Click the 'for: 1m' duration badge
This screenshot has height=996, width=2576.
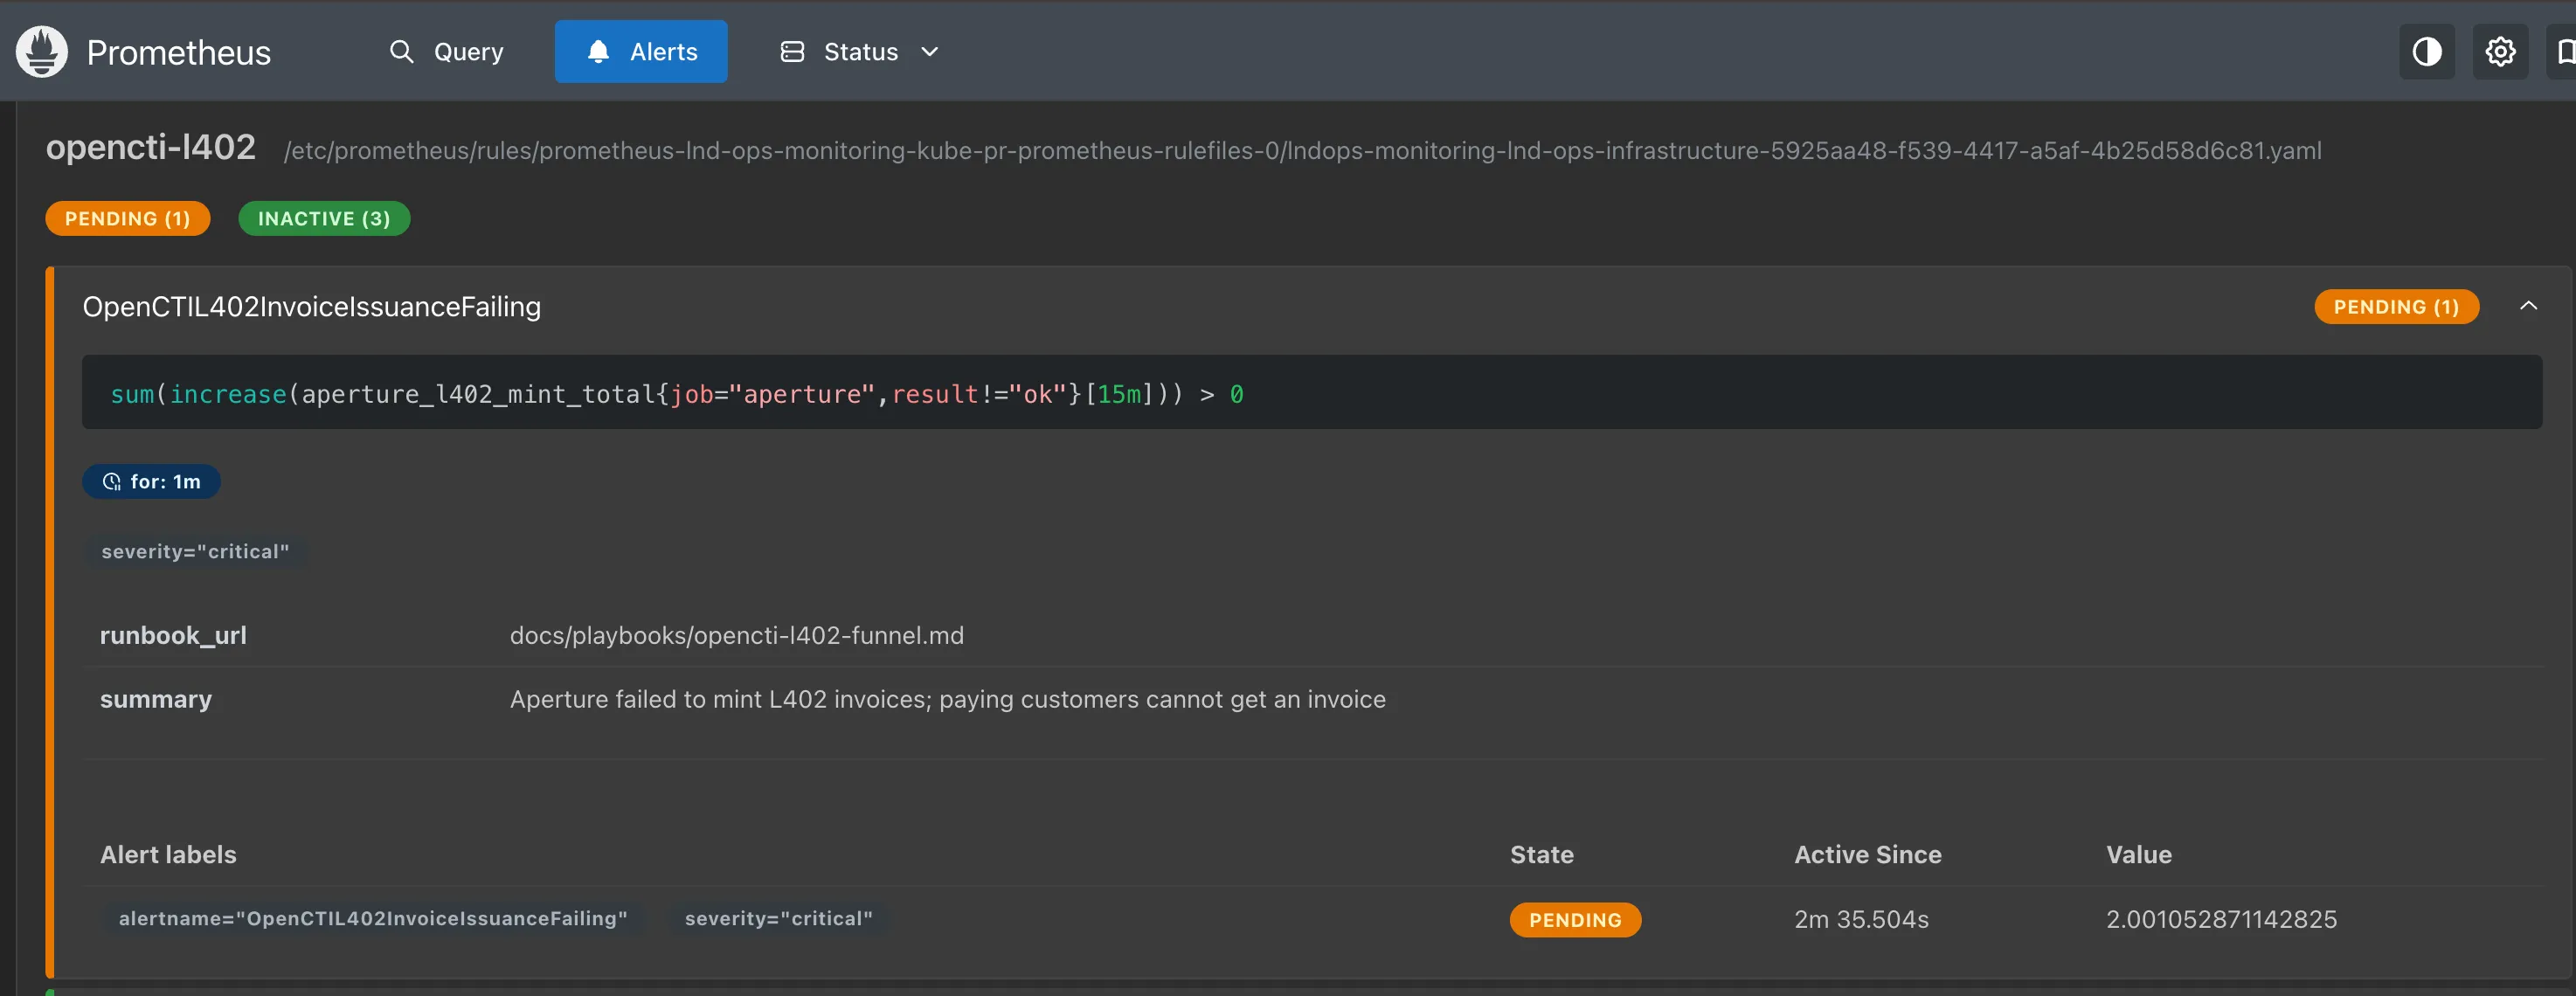click(151, 482)
